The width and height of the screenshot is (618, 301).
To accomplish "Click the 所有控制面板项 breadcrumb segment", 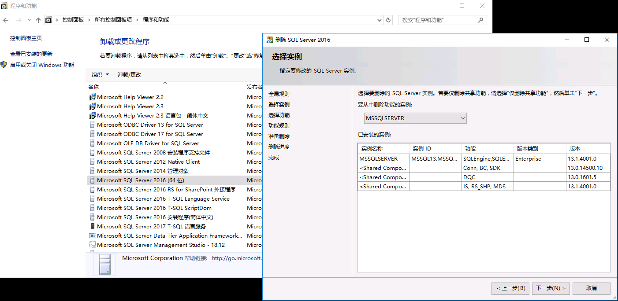I will [113, 20].
